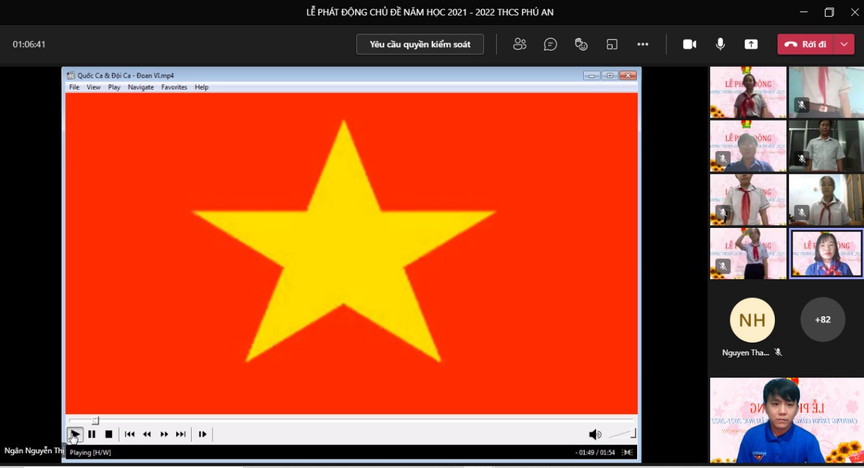Viewport: 864px width, 468px height.
Task: Step the video forward one frame
Action: [x=202, y=434]
